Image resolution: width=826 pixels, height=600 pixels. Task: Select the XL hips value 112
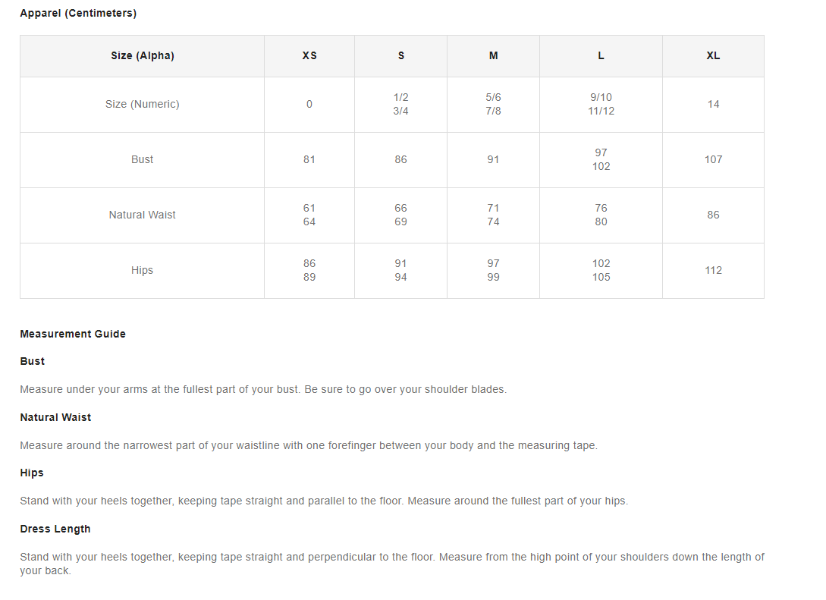(x=713, y=270)
